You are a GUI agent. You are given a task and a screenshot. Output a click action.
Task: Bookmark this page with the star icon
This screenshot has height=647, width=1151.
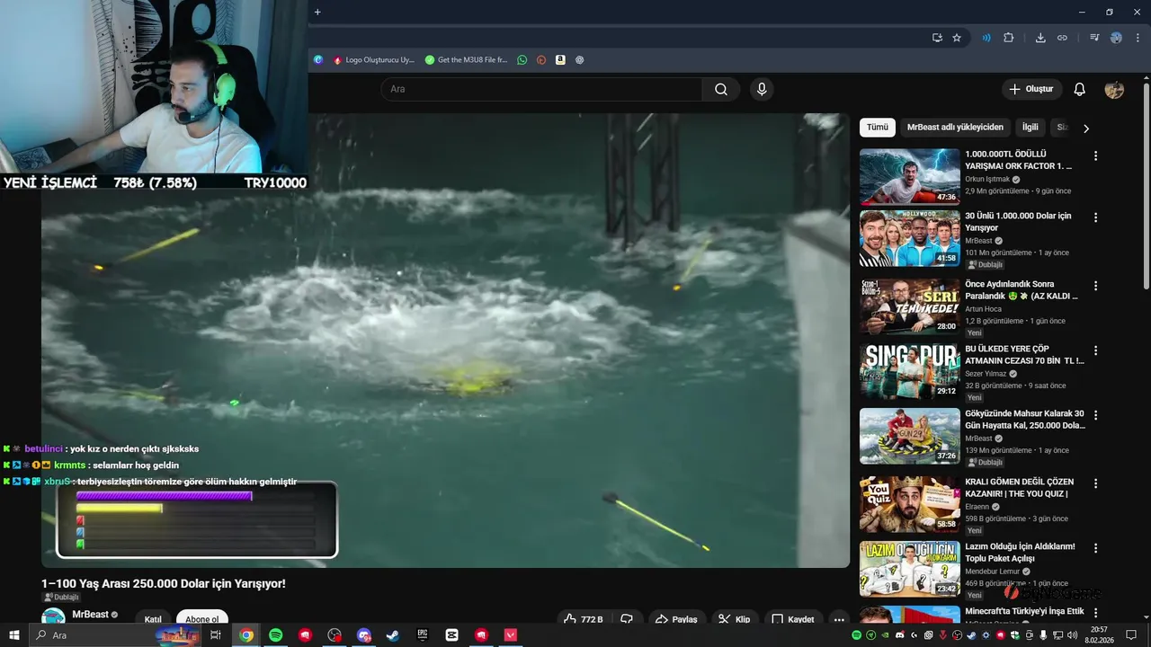(957, 38)
